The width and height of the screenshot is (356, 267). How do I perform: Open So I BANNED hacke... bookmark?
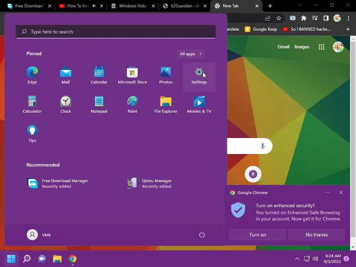306,29
